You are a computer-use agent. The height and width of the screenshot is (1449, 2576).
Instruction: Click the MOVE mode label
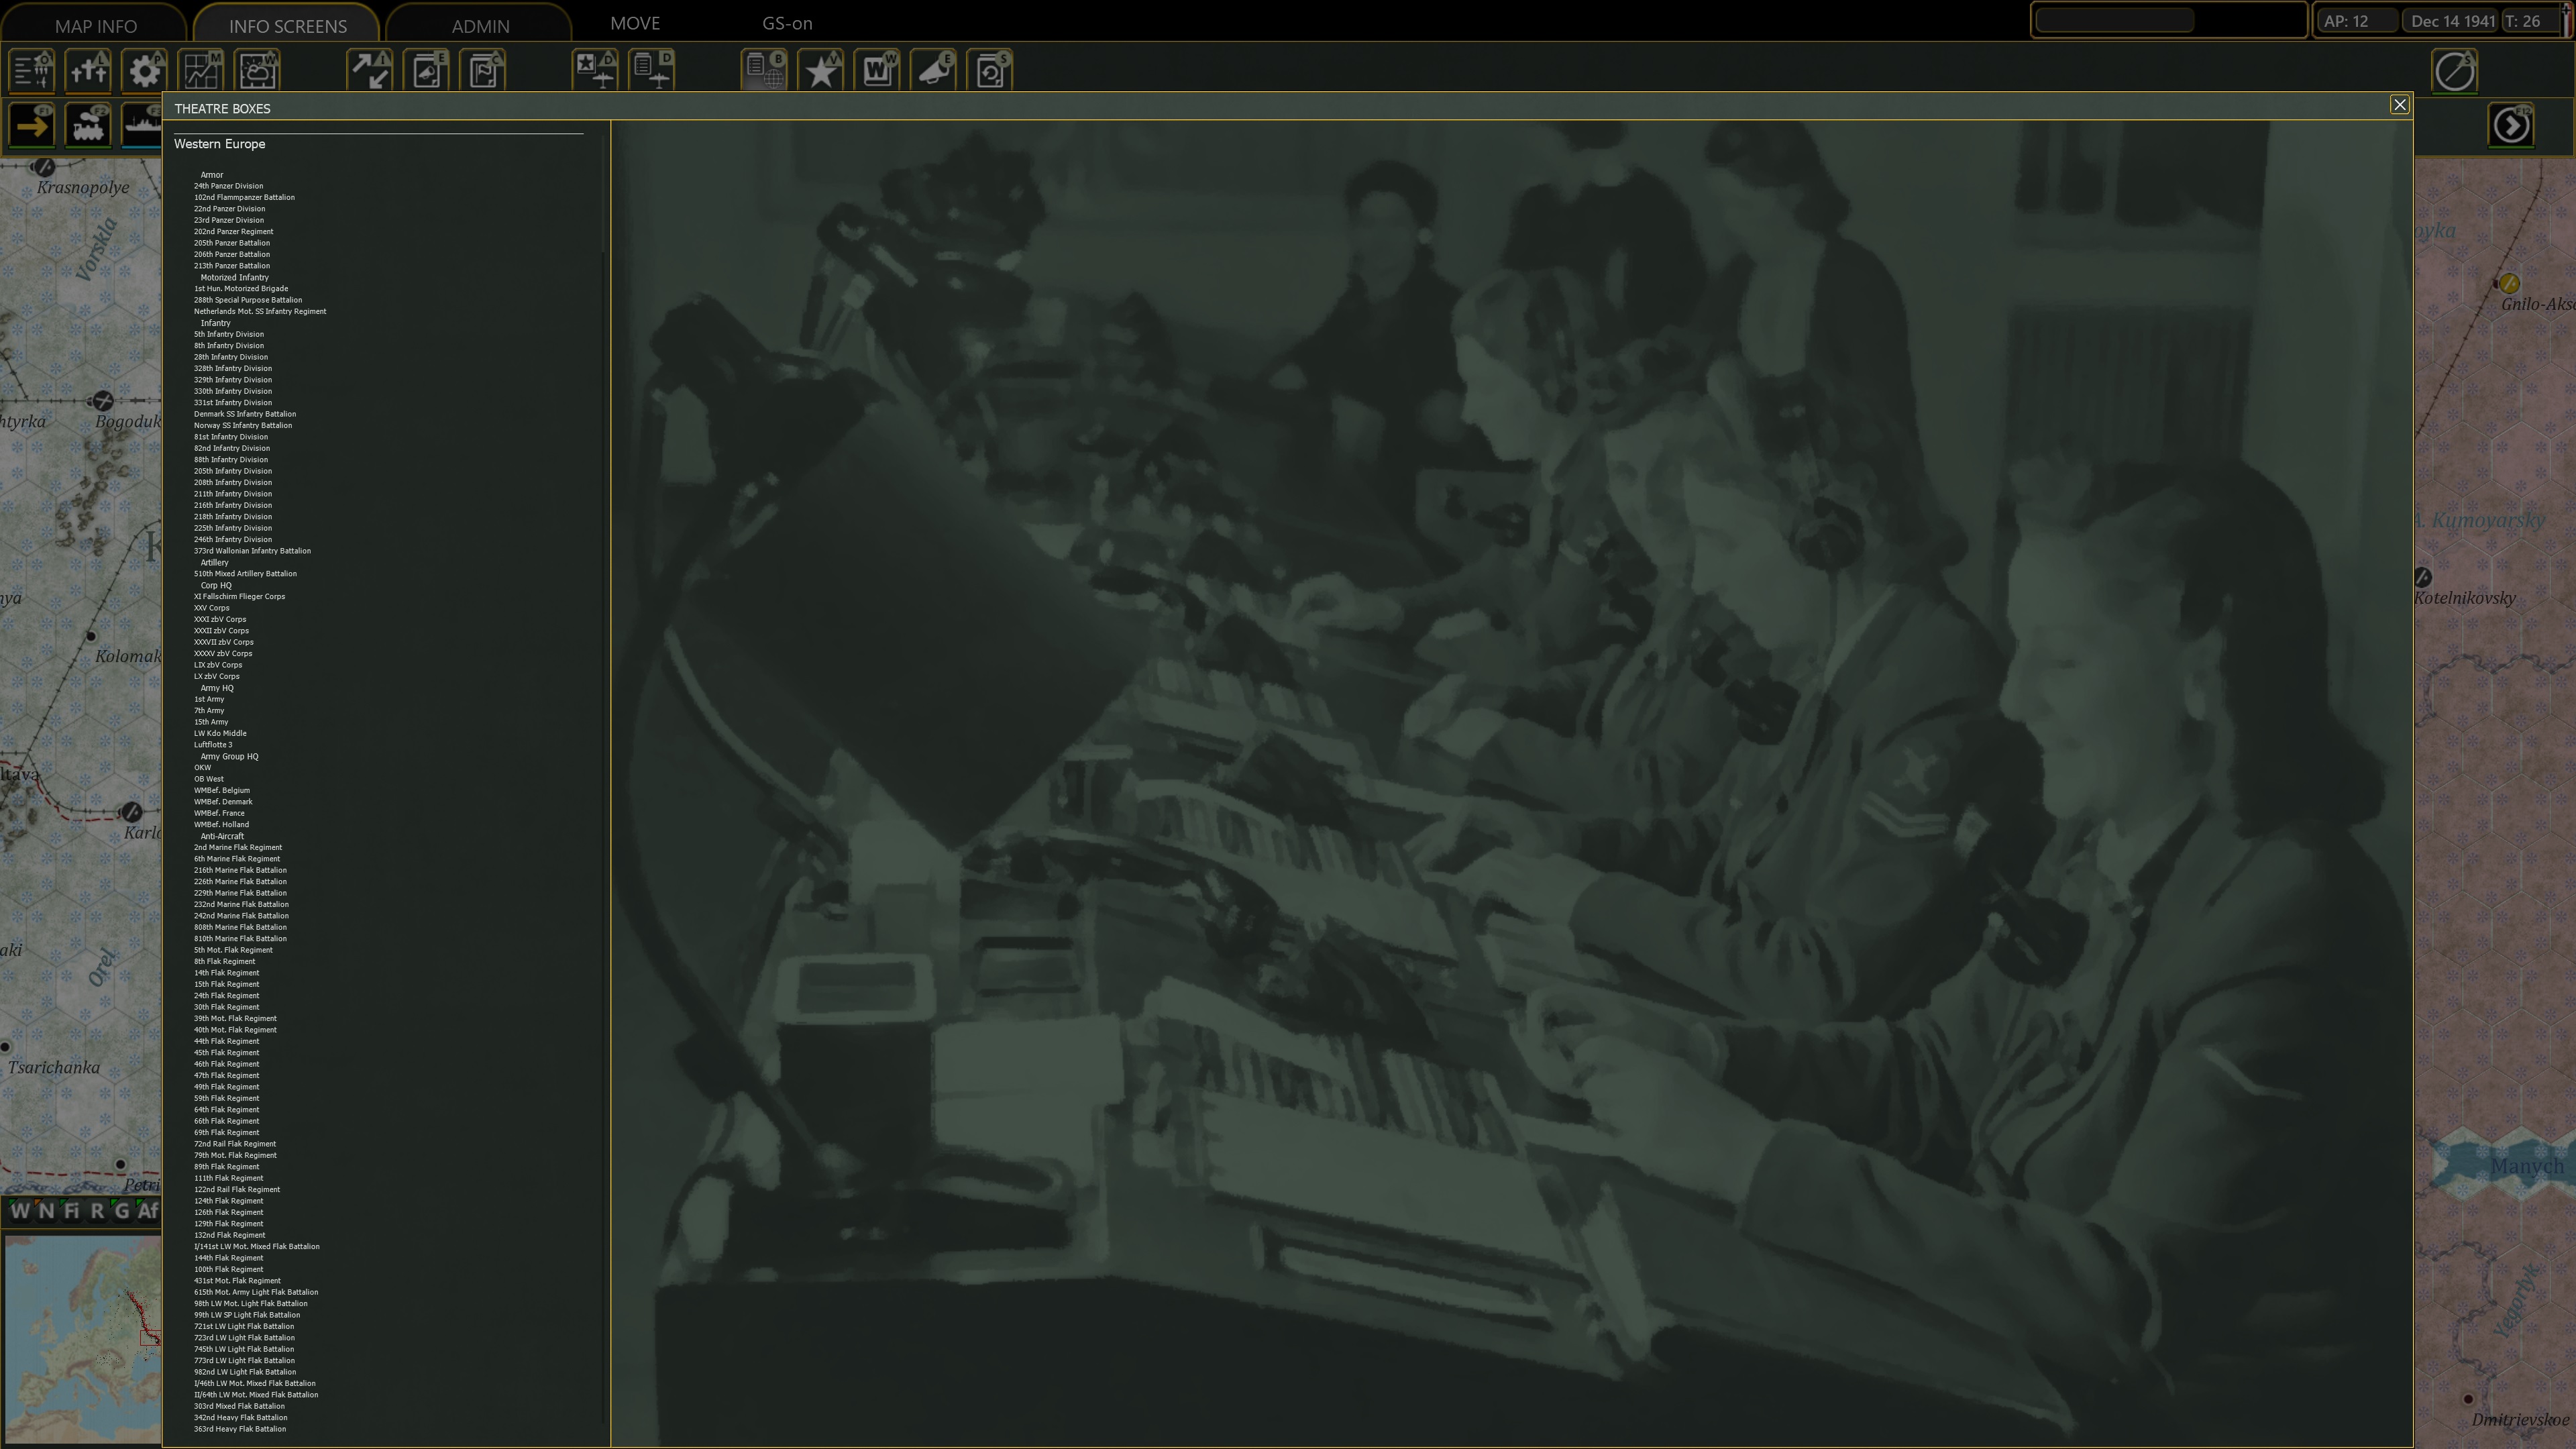click(635, 23)
